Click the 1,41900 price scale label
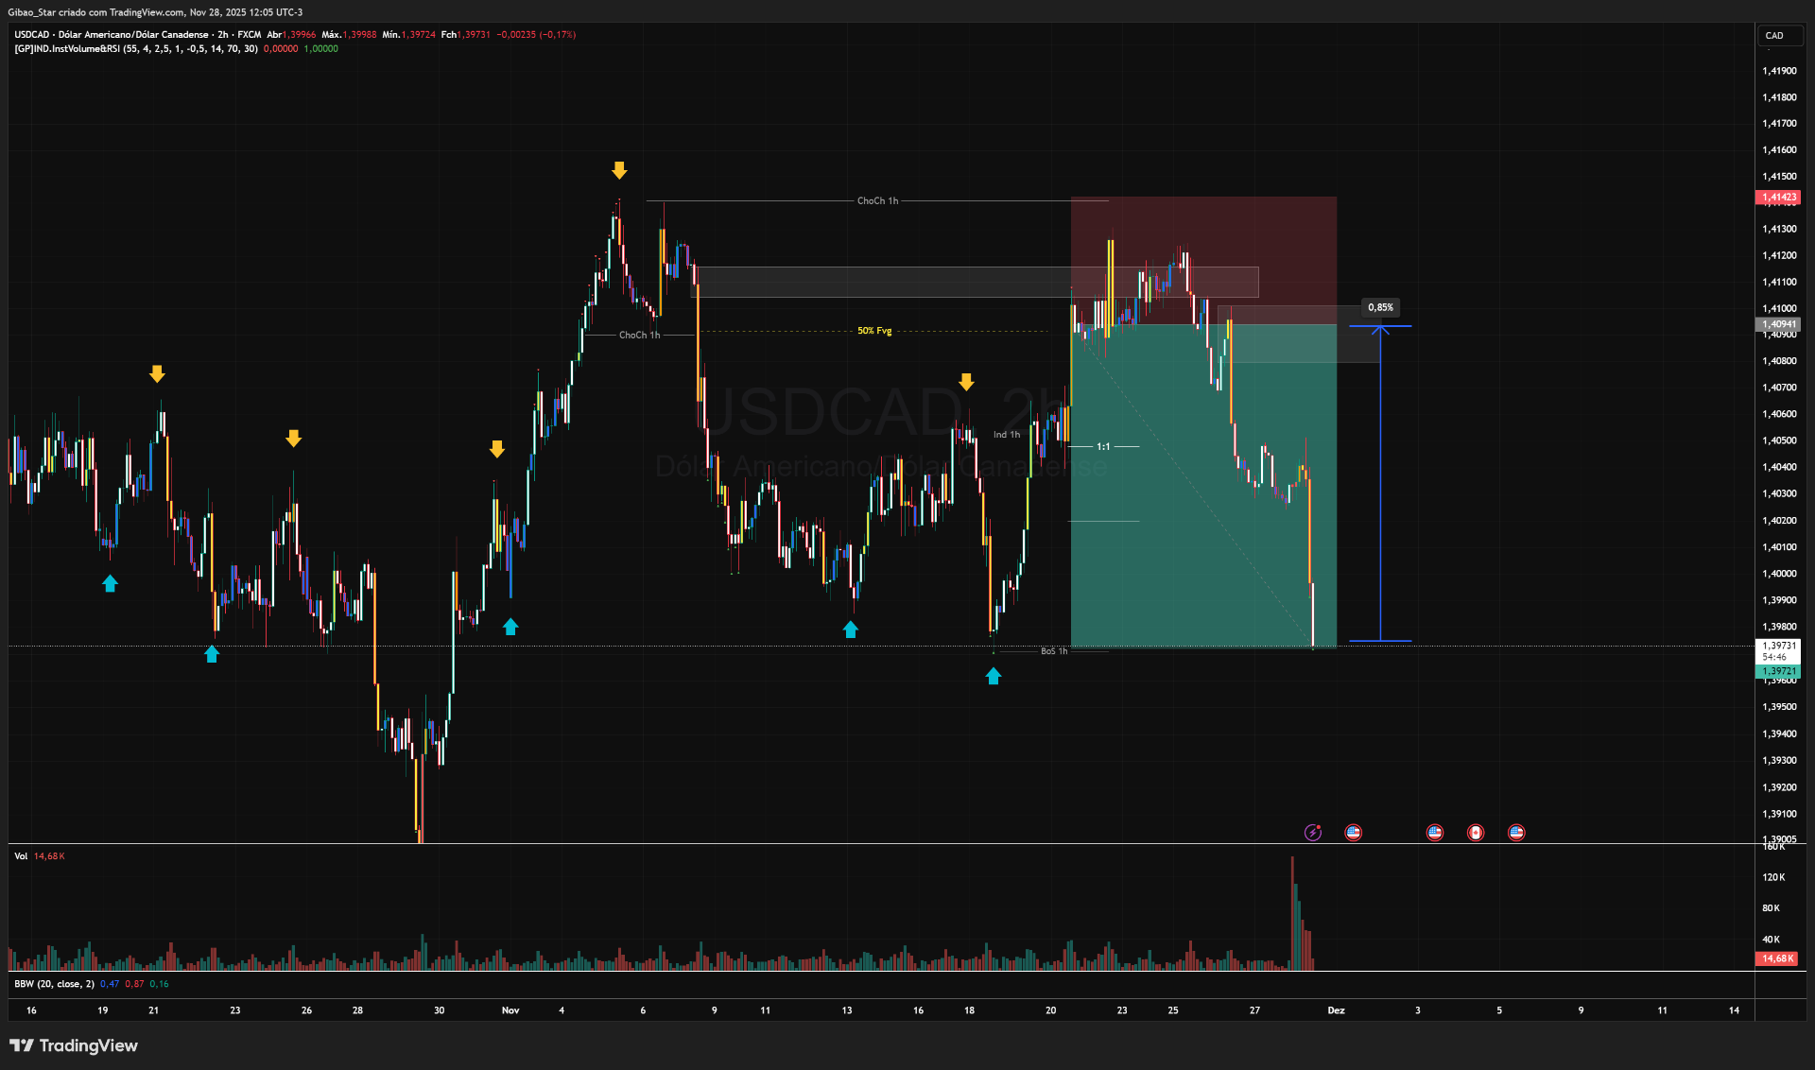The image size is (1815, 1070). [1779, 71]
